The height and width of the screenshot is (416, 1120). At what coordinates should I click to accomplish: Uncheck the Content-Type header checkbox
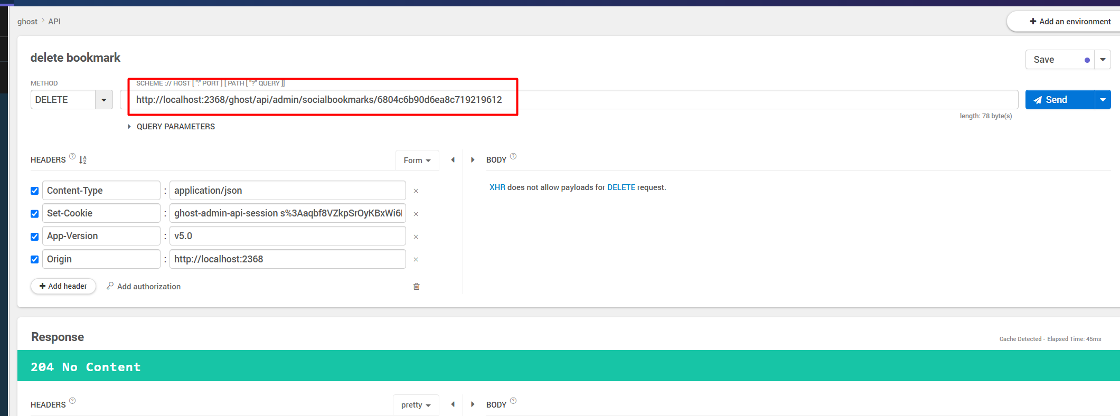point(35,191)
